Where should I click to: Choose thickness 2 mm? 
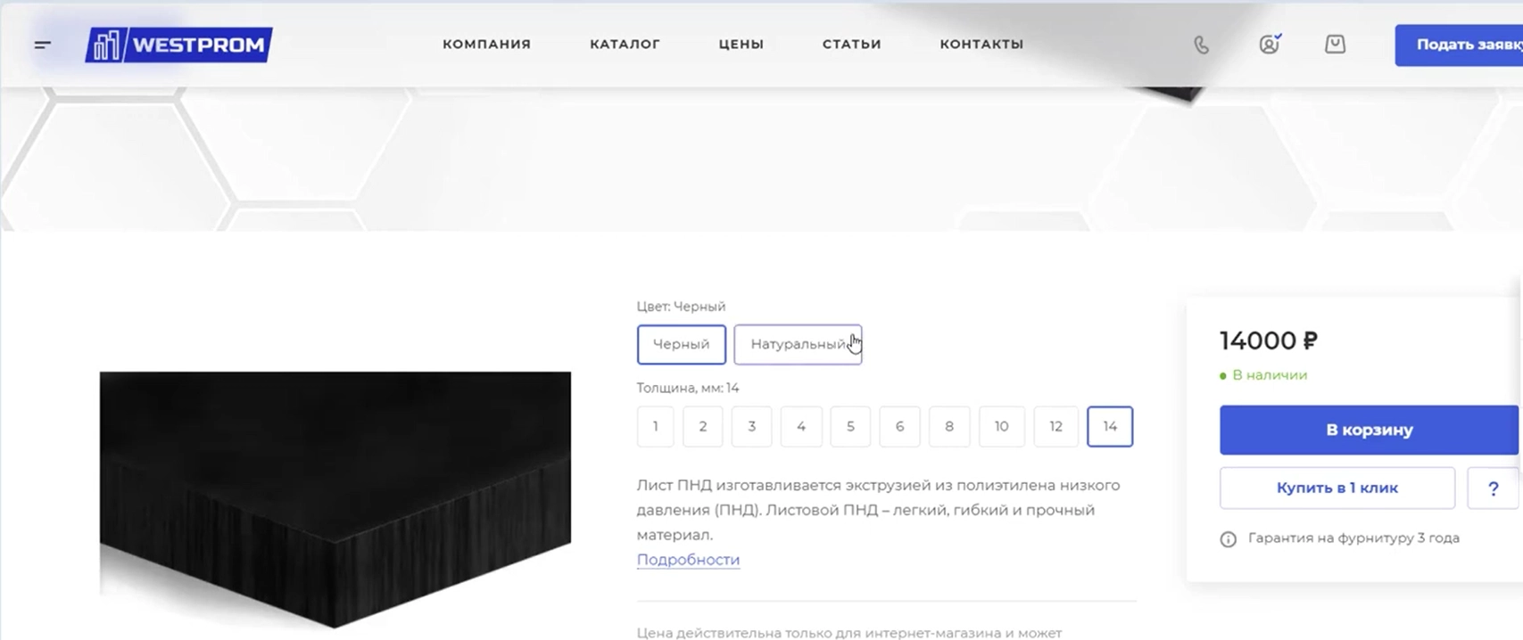tap(703, 427)
